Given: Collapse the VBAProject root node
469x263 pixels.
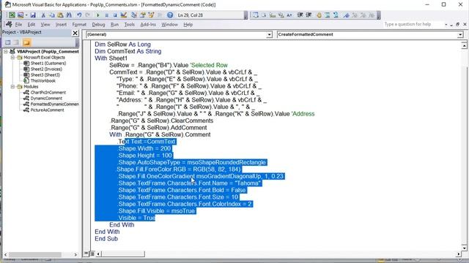Looking at the screenshot, I should [x=6, y=52].
